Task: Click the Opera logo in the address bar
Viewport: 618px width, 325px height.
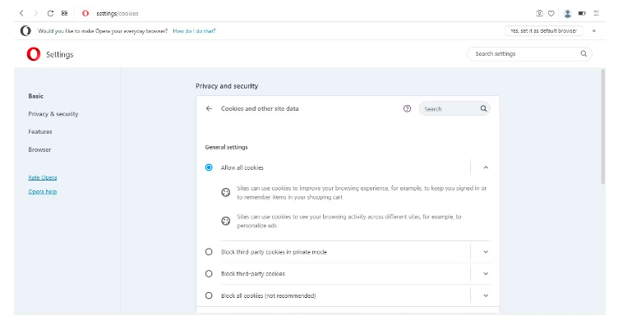Action: coord(85,13)
